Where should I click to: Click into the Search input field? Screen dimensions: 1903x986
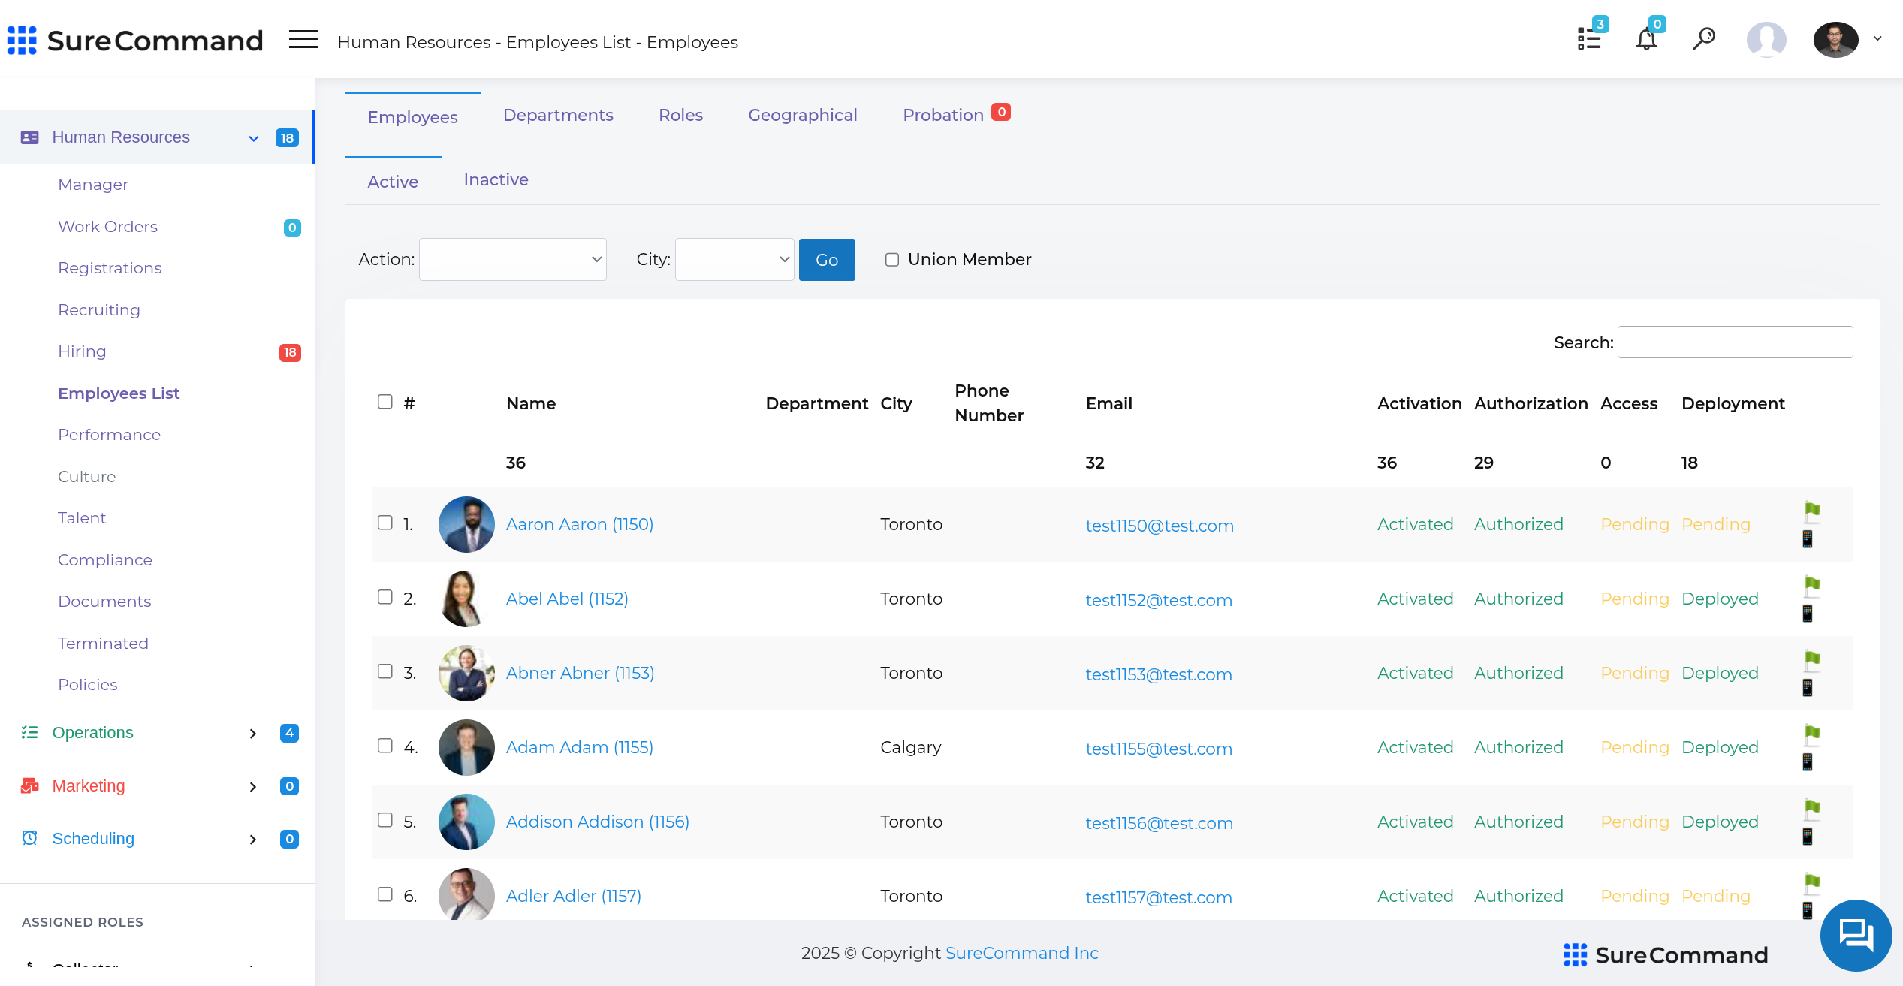(1735, 342)
